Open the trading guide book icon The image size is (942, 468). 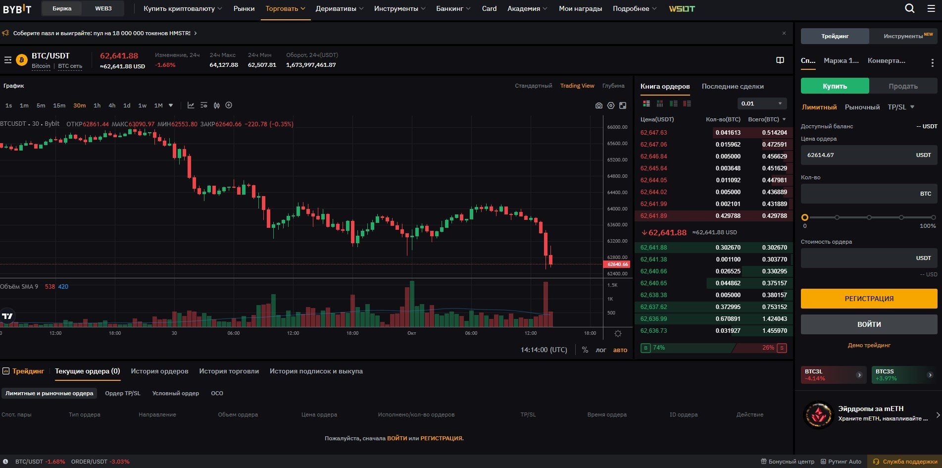tap(780, 60)
